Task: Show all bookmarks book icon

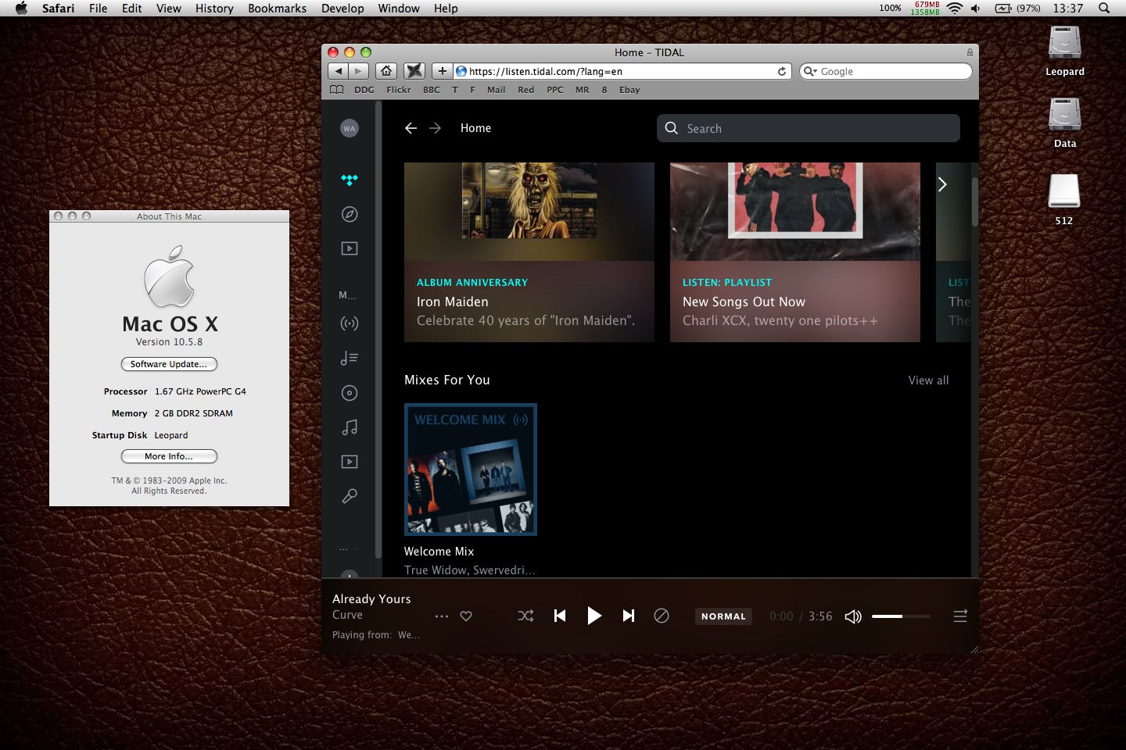Action: 337,90
